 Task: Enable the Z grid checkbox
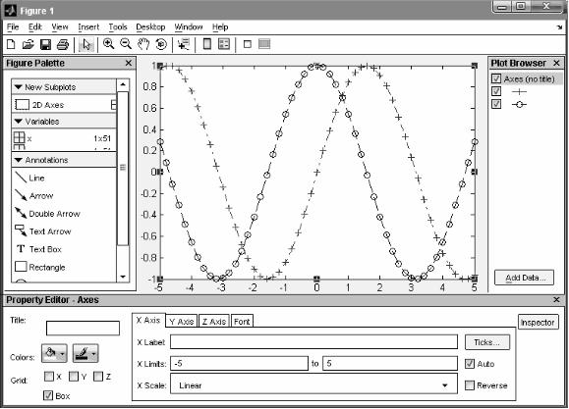click(x=98, y=377)
